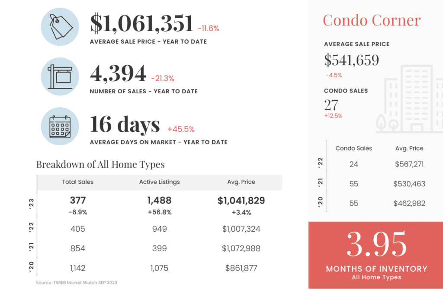Click the 16 days figure
This screenshot has height=290, width=443.
tap(125, 124)
